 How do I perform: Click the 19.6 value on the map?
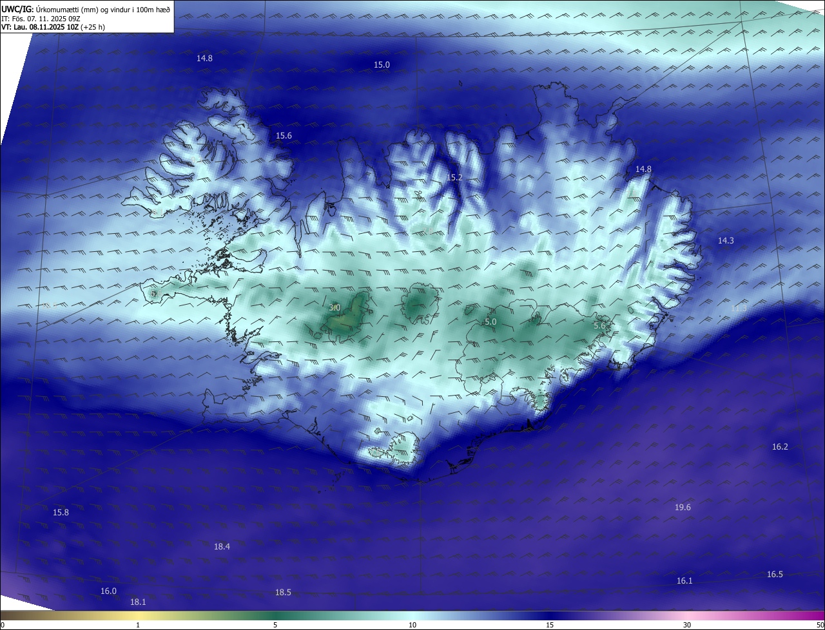click(x=683, y=508)
